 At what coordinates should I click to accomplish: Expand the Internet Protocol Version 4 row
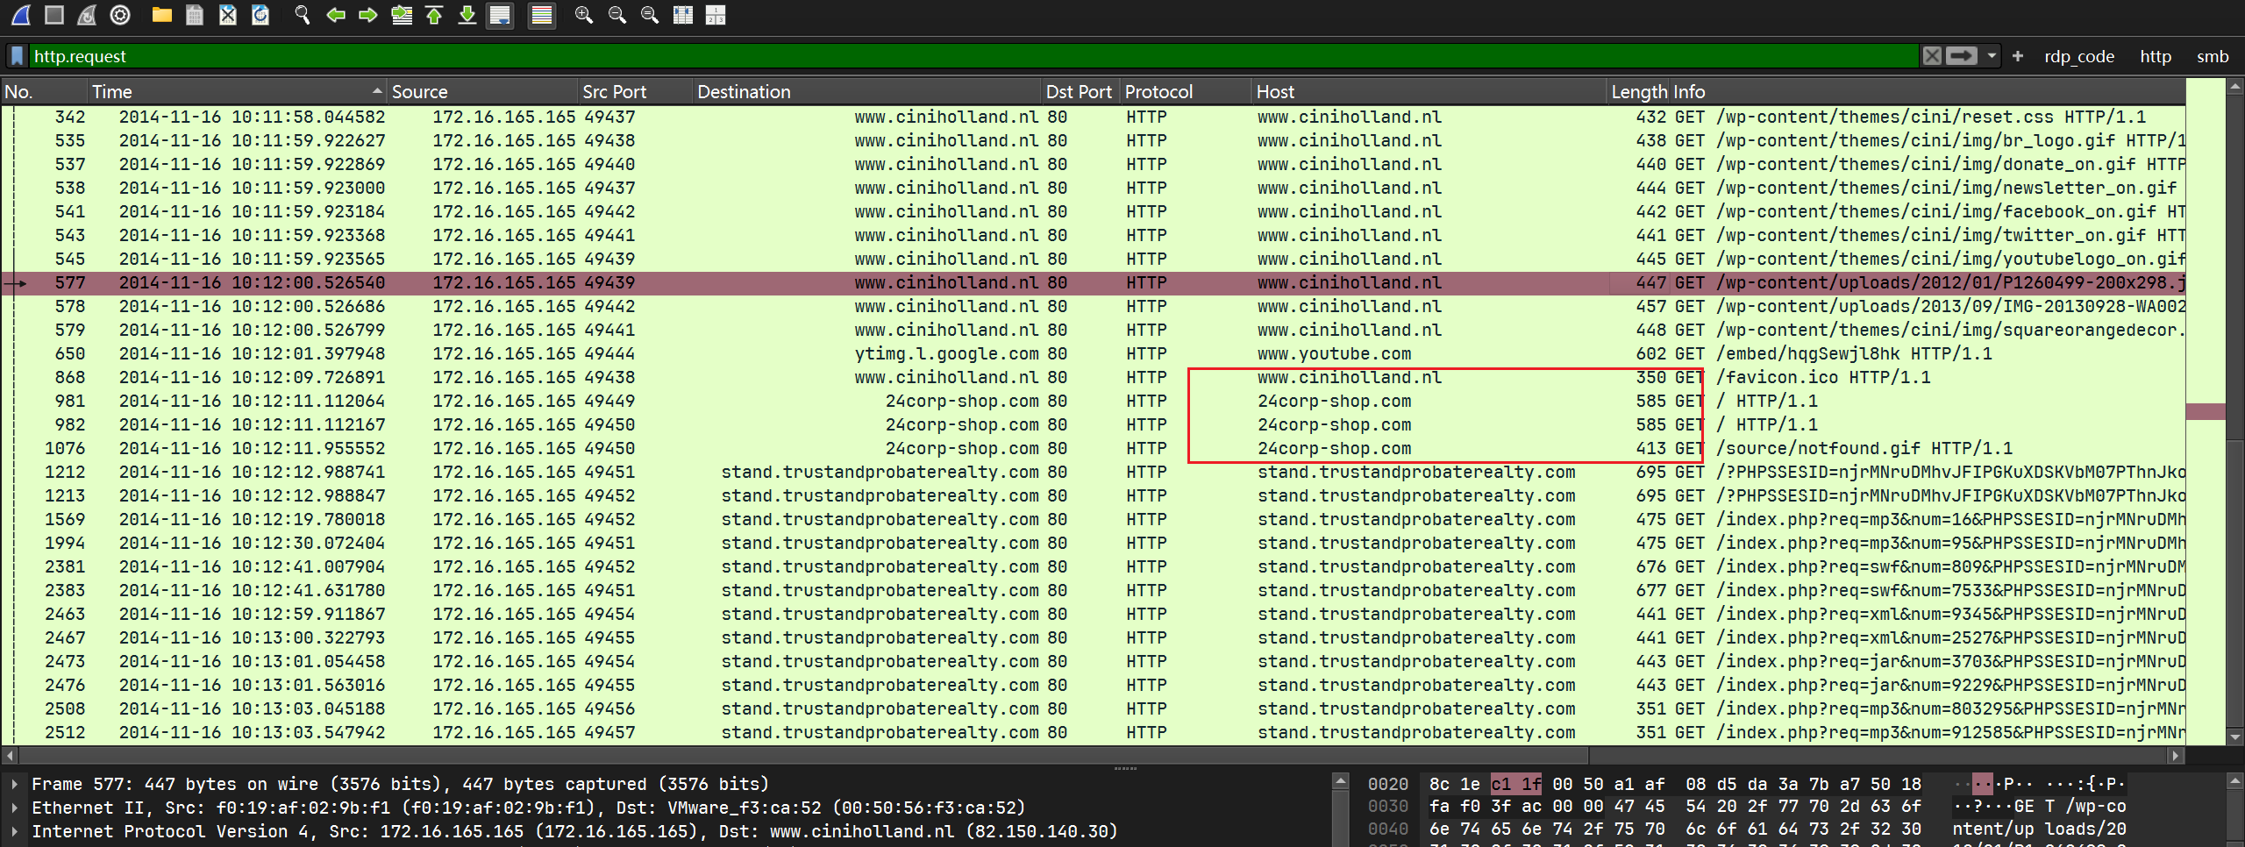pos(15,831)
